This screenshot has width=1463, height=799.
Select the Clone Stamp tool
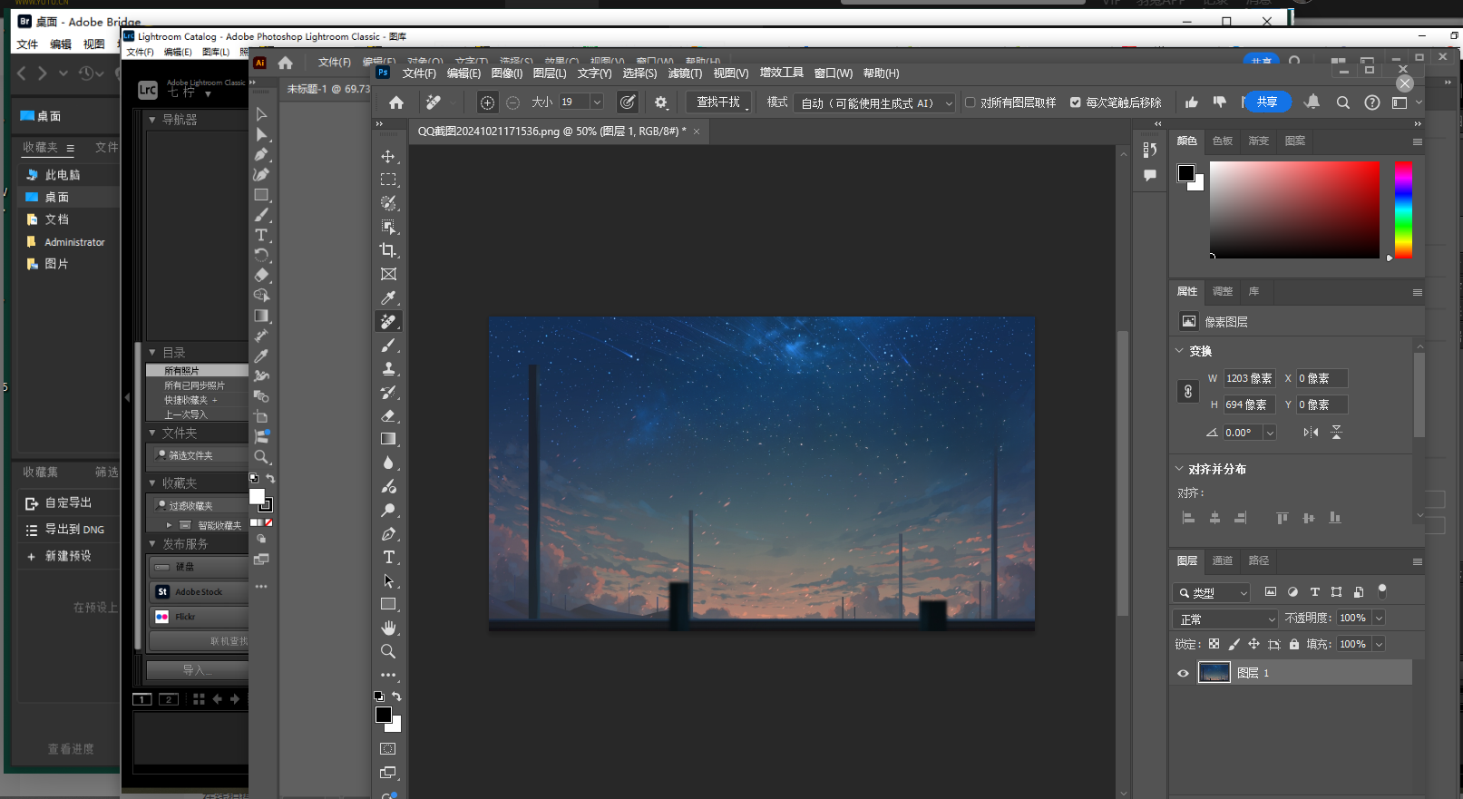click(388, 368)
